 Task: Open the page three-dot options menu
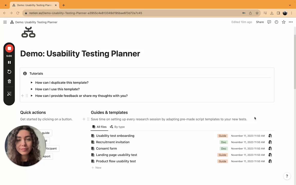pyautogui.click(x=291, y=22)
